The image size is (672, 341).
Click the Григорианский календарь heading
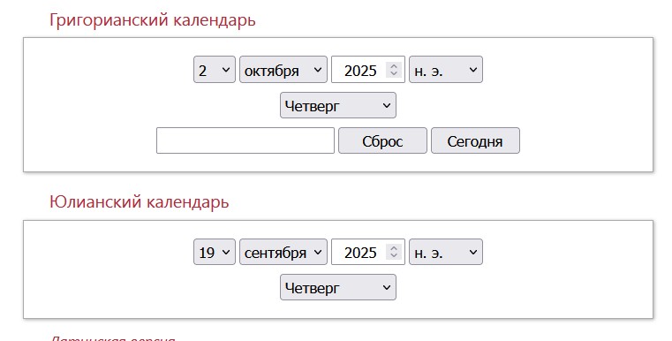(x=153, y=19)
